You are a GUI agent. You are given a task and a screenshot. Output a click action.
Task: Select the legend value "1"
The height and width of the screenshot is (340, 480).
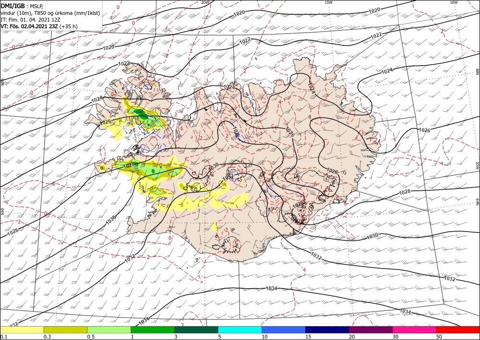[132, 337]
